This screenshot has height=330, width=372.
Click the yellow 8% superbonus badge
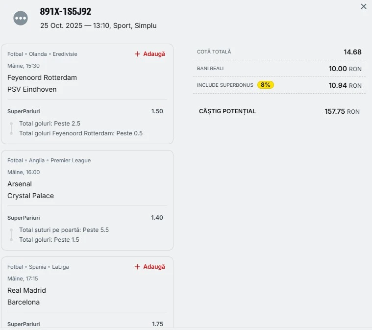pyautogui.click(x=265, y=85)
